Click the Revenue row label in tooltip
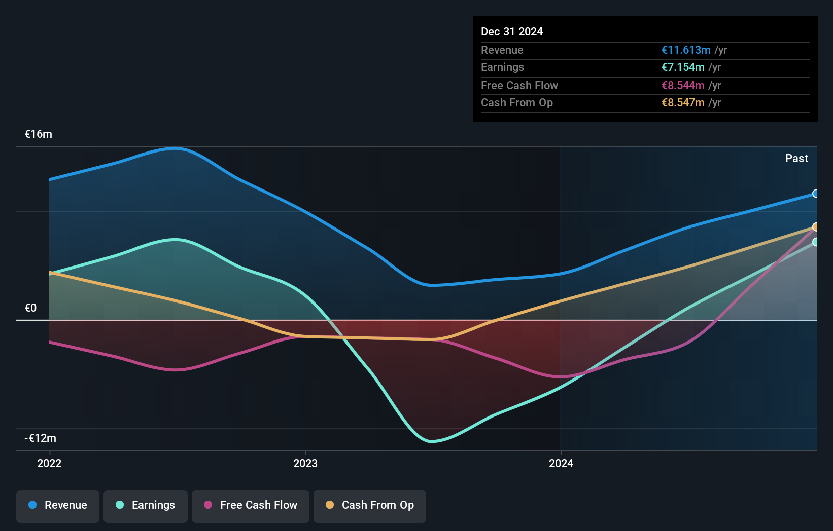This screenshot has width=833, height=531. coord(502,50)
